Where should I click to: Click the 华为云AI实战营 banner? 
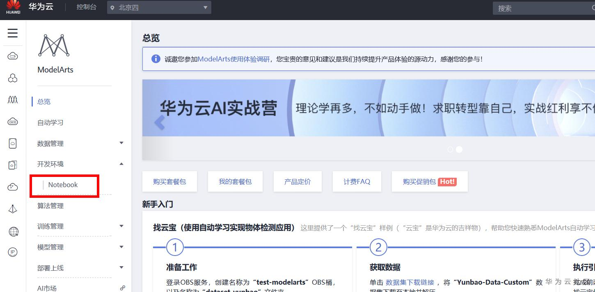click(x=368, y=108)
